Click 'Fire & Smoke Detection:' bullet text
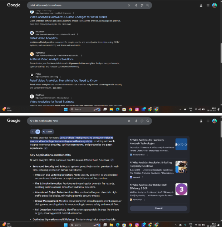The image size is (222, 227). [x=48, y=183]
